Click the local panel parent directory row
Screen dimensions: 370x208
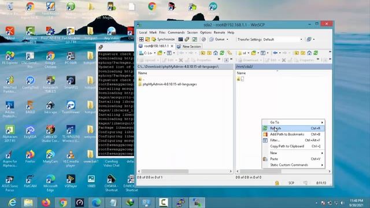pos(141,79)
